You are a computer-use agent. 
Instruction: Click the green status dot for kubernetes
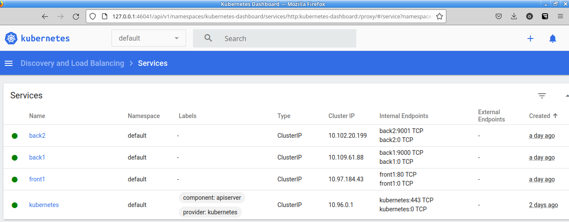(15, 205)
